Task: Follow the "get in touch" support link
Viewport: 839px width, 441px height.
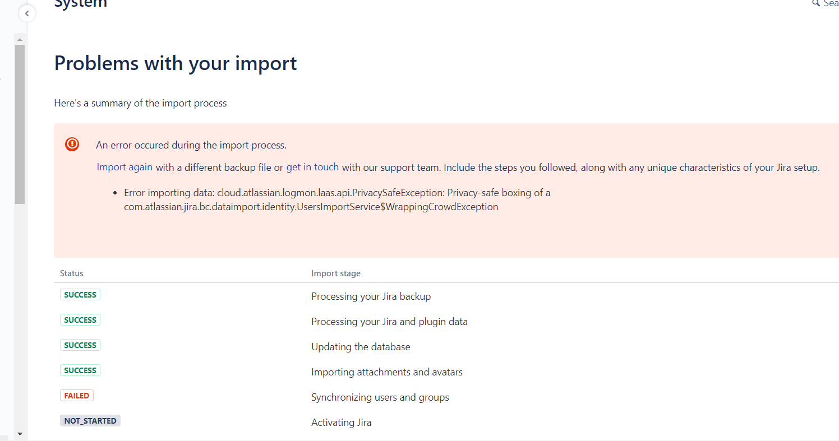Action: tap(312, 167)
